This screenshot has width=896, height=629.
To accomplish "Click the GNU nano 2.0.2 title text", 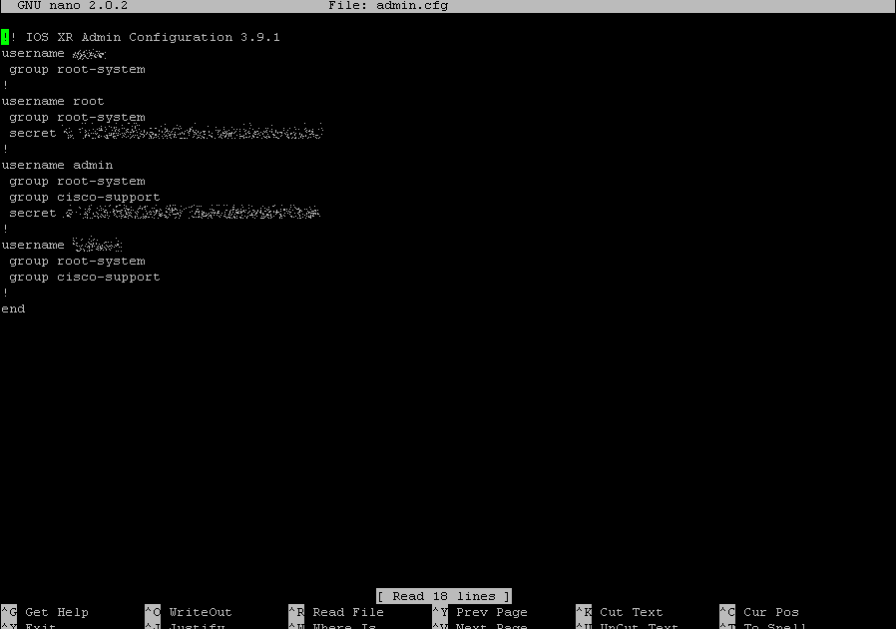I will coord(67,6).
